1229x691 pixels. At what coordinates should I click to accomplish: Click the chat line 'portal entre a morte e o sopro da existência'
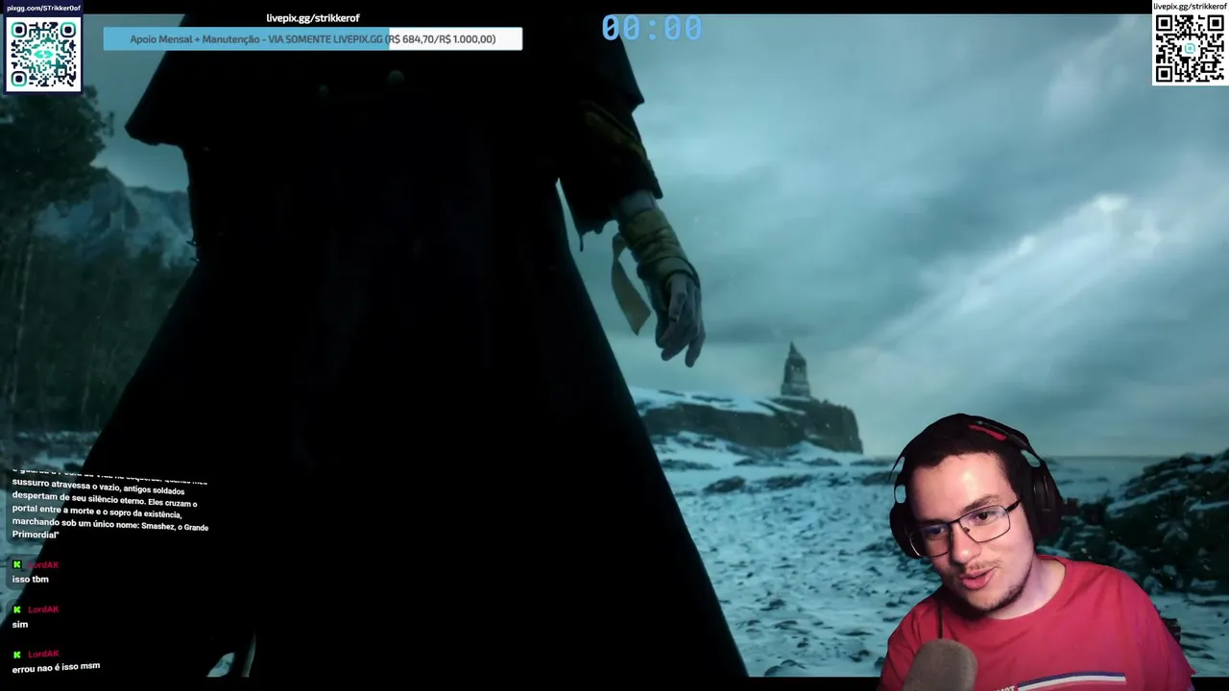[97, 513]
